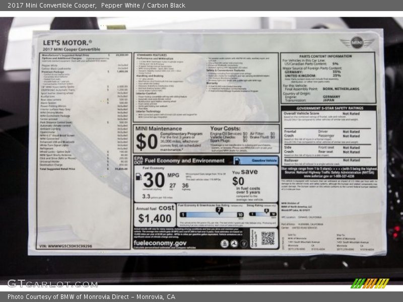The image size is (403, 302).
Task: Click the Manufacturer's Suggested Retail Price line
Action: (x=85, y=55)
